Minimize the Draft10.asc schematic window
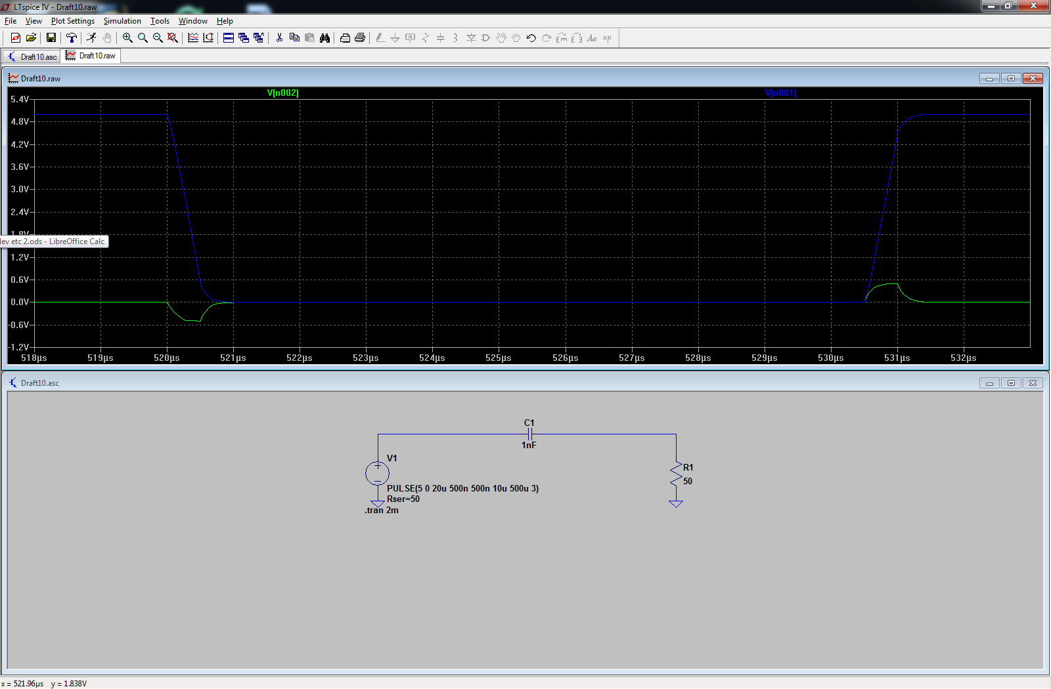 (989, 383)
